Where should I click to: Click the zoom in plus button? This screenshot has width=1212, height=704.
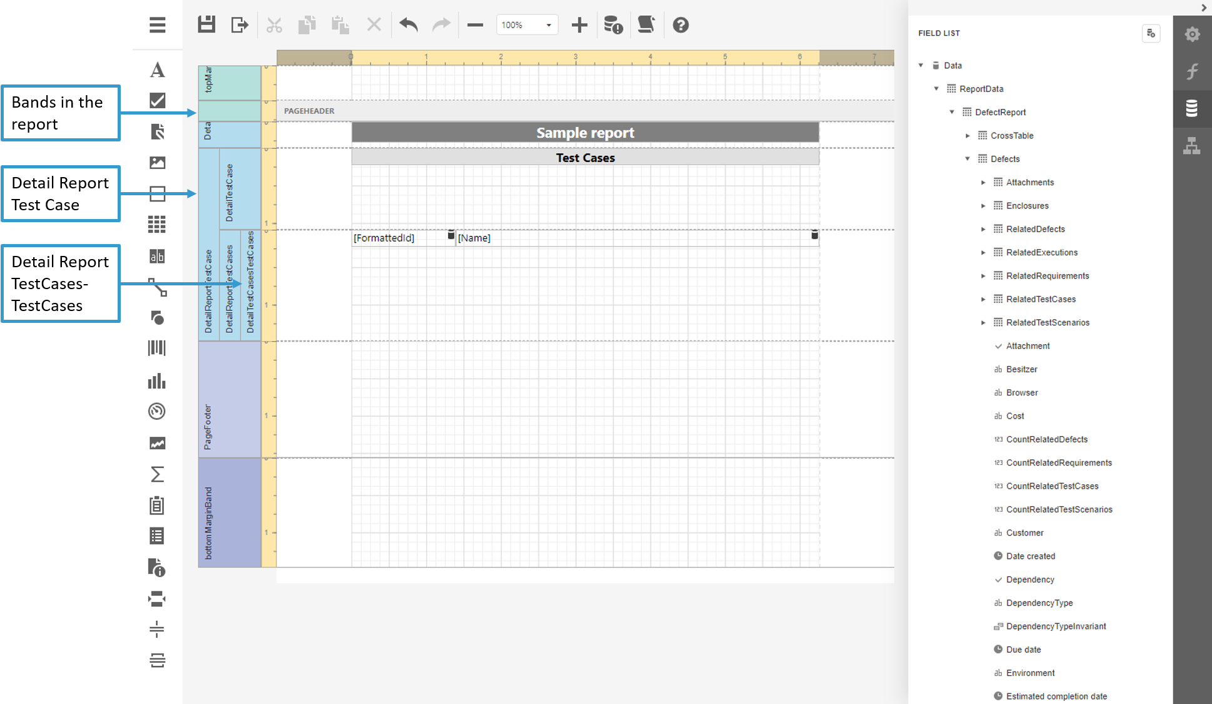(579, 25)
